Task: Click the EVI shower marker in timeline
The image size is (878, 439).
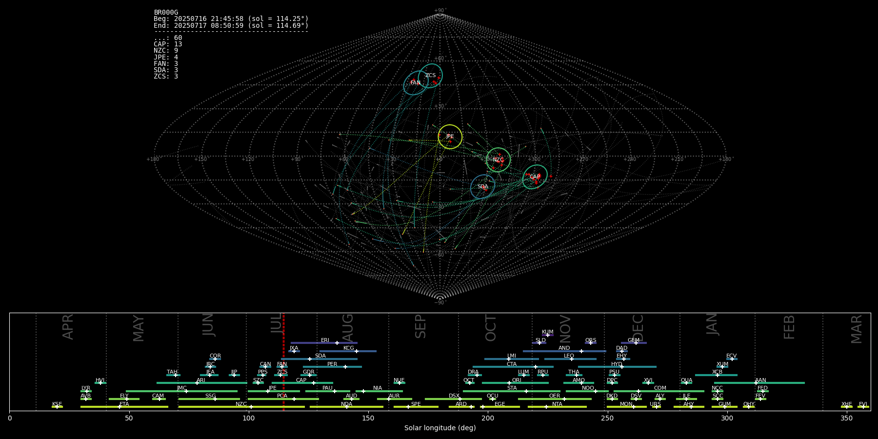Action: pyautogui.click(x=863, y=407)
